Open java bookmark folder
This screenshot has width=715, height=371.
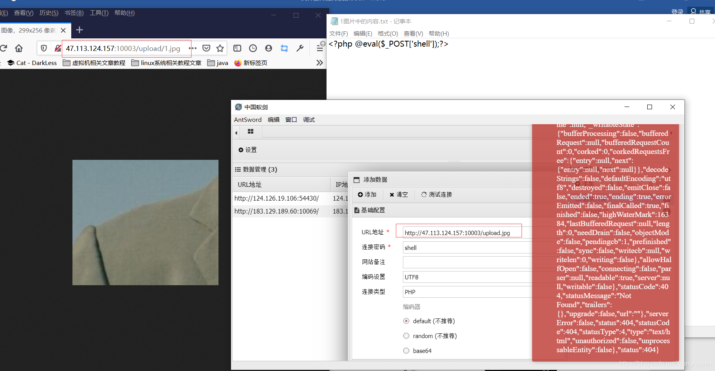coord(218,63)
